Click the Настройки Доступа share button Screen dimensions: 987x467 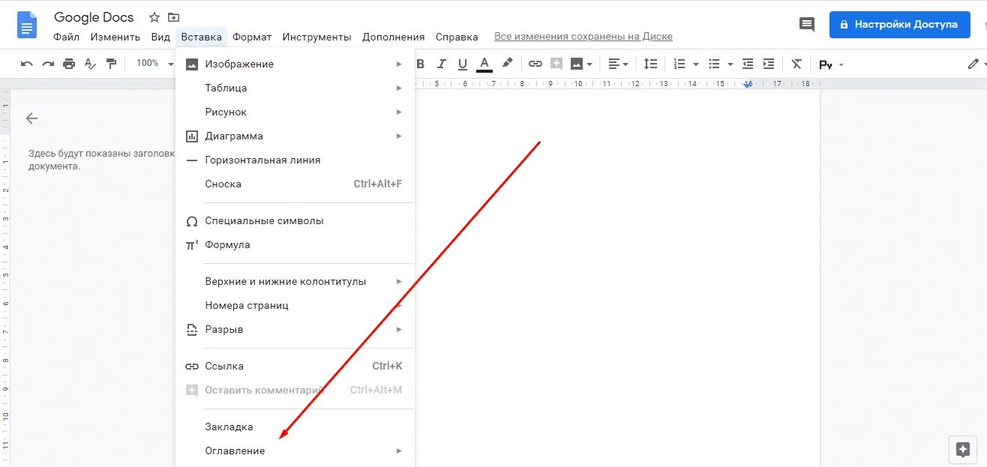899,24
